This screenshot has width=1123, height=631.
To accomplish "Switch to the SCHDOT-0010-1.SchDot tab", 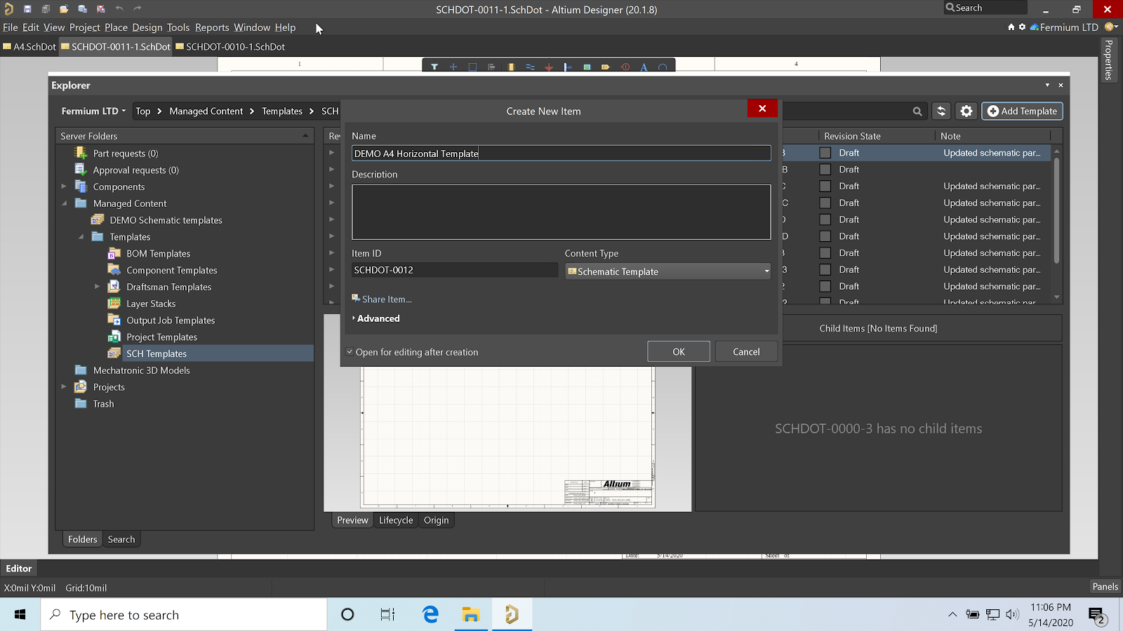I will pos(230,47).
